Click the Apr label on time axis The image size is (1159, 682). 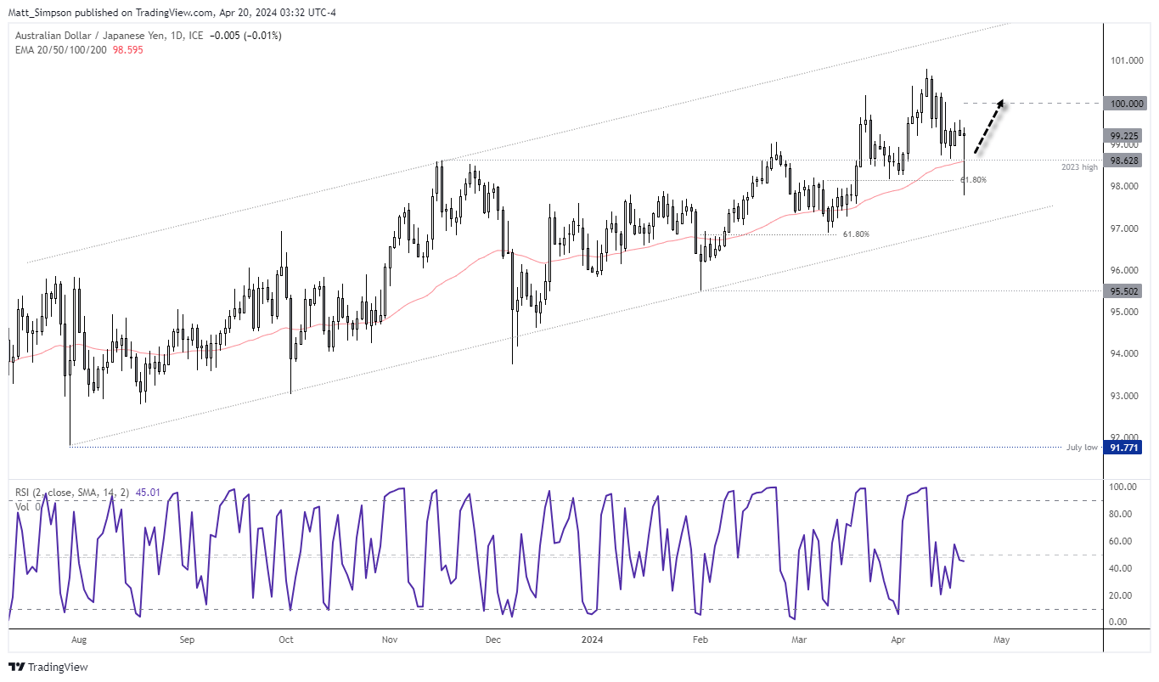point(899,639)
